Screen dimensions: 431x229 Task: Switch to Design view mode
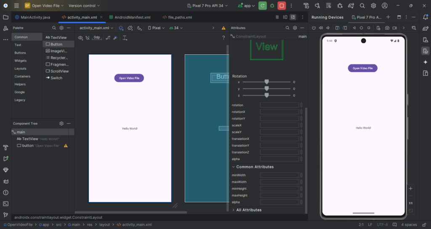coord(293,17)
